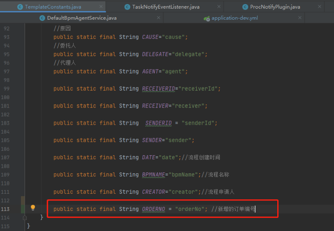
Task: Click the "receiverId" string literal
Action: tap(198, 89)
